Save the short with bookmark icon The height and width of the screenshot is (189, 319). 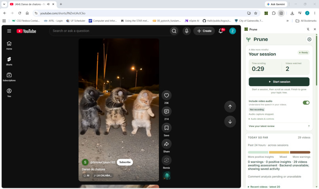pyautogui.click(x=166, y=128)
